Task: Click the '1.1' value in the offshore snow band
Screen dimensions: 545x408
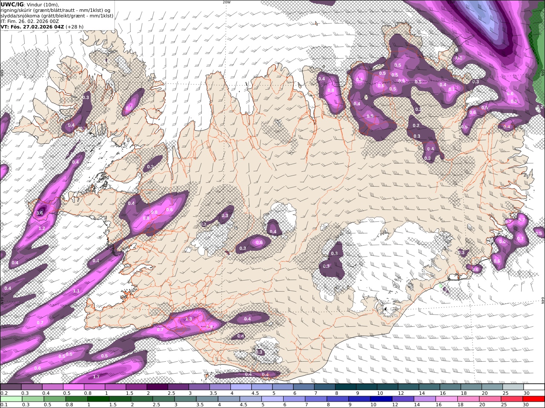Action: (x=77, y=291)
